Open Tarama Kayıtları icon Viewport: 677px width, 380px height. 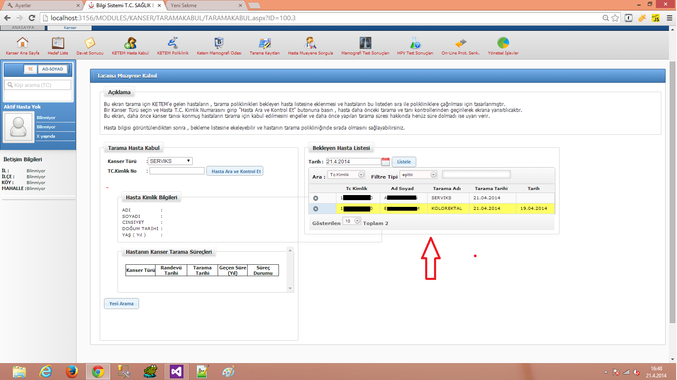[265, 43]
